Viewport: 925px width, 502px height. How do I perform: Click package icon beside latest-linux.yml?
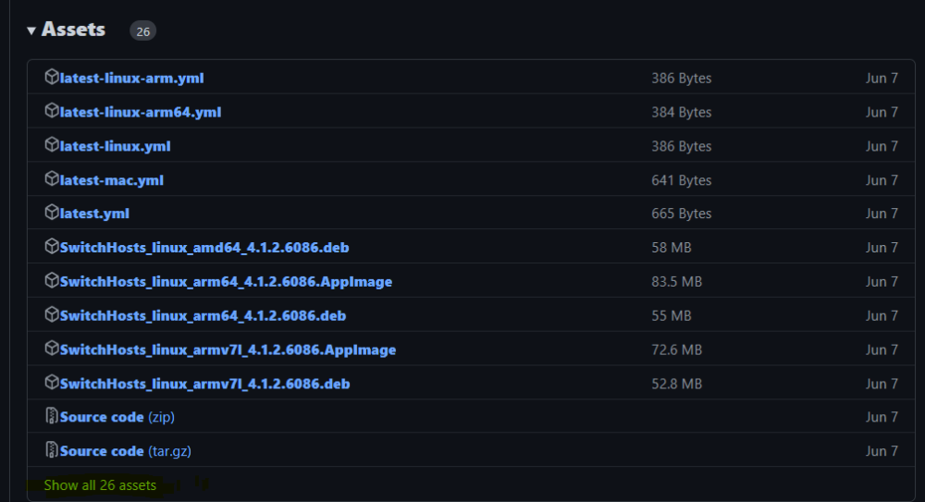51,144
